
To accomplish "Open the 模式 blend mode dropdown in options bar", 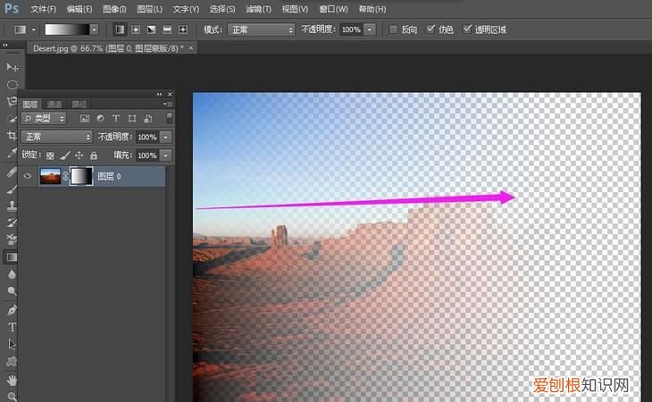I will (260, 29).
